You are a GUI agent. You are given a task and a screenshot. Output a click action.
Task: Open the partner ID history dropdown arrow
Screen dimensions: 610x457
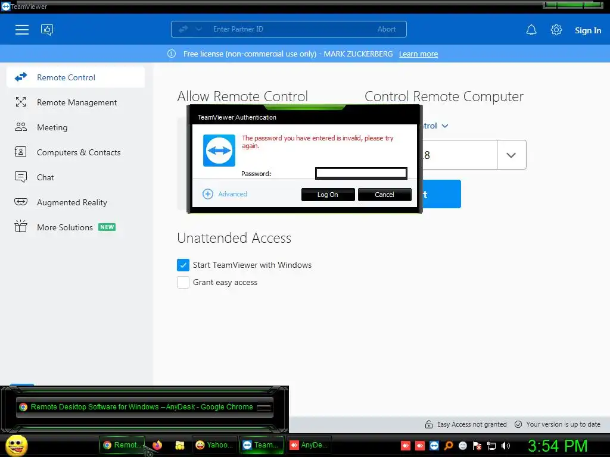(x=511, y=155)
